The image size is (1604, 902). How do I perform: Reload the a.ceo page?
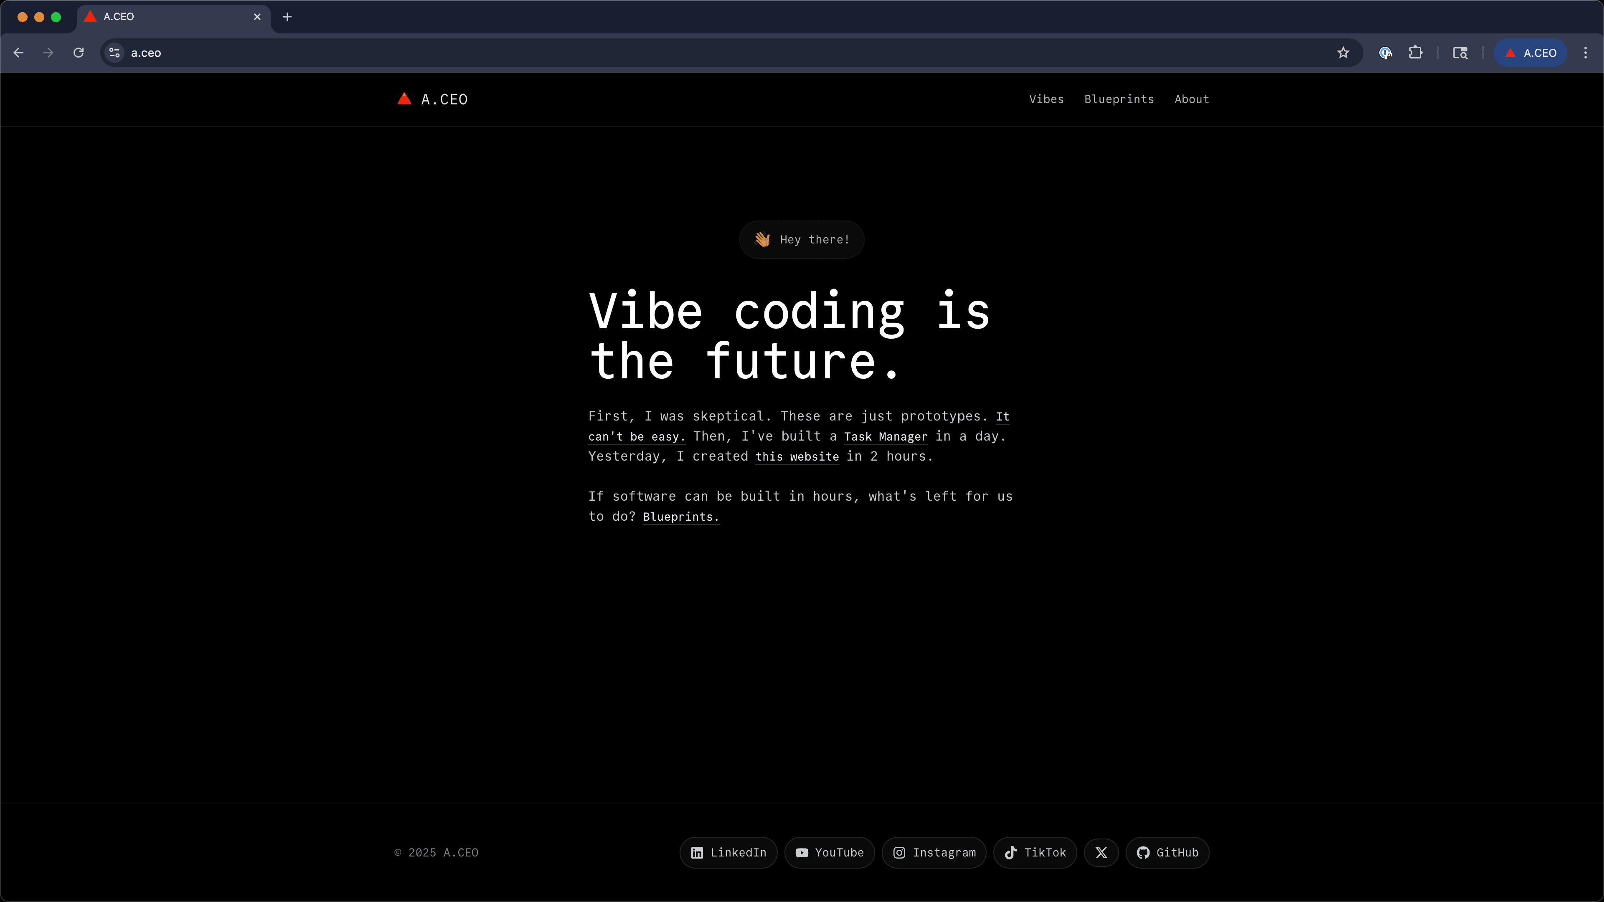tap(79, 53)
